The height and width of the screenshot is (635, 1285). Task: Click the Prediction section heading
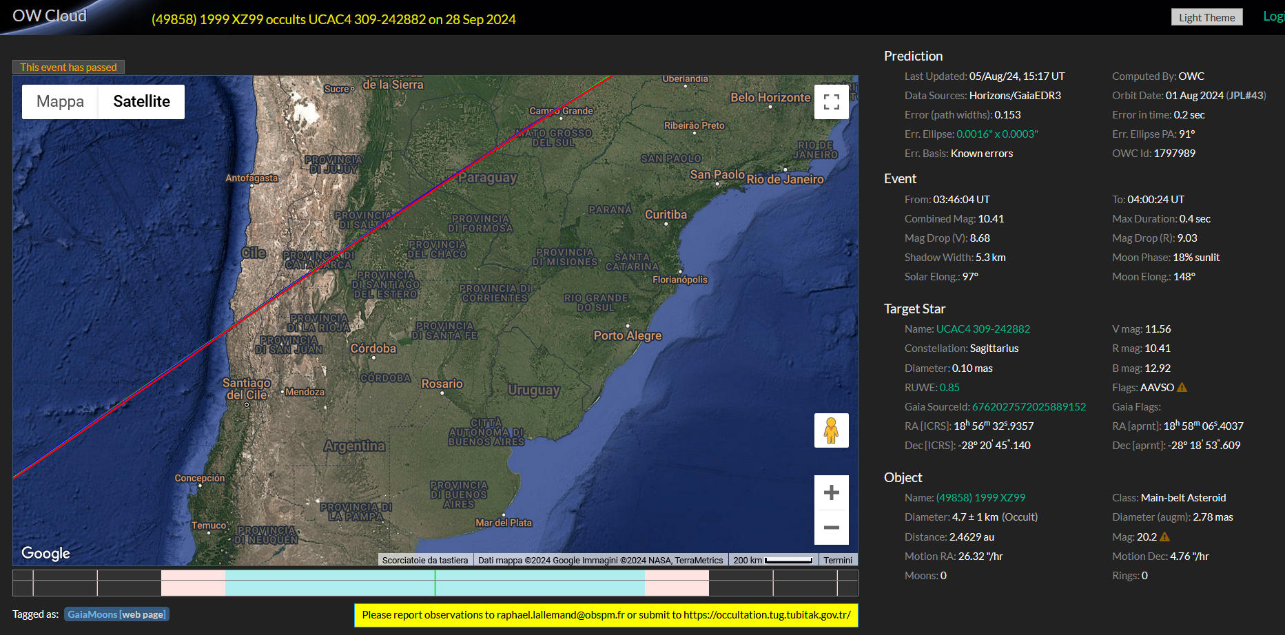tap(913, 56)
